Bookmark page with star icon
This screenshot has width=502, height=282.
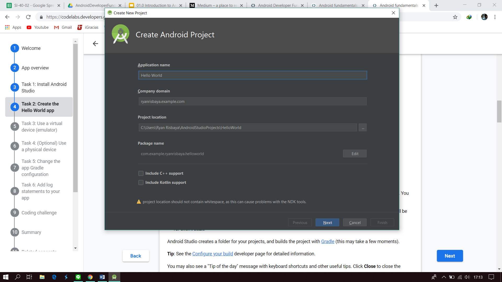click(455, 17)
